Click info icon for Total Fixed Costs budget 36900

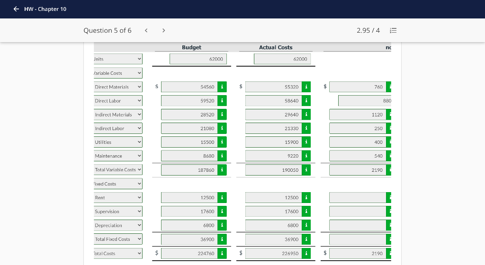click(222, 239)
